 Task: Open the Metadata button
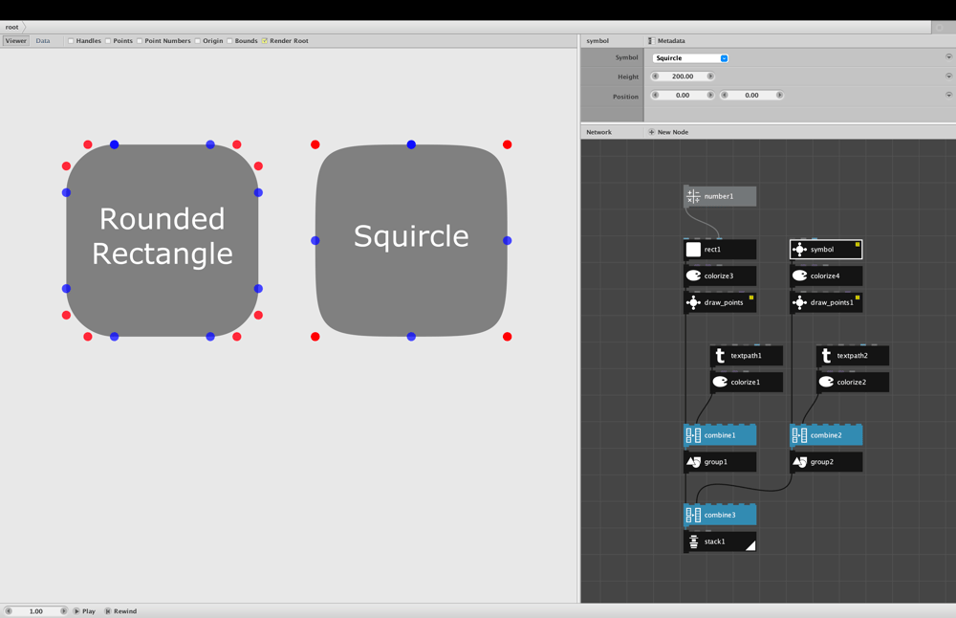click(x=666, y=41)
